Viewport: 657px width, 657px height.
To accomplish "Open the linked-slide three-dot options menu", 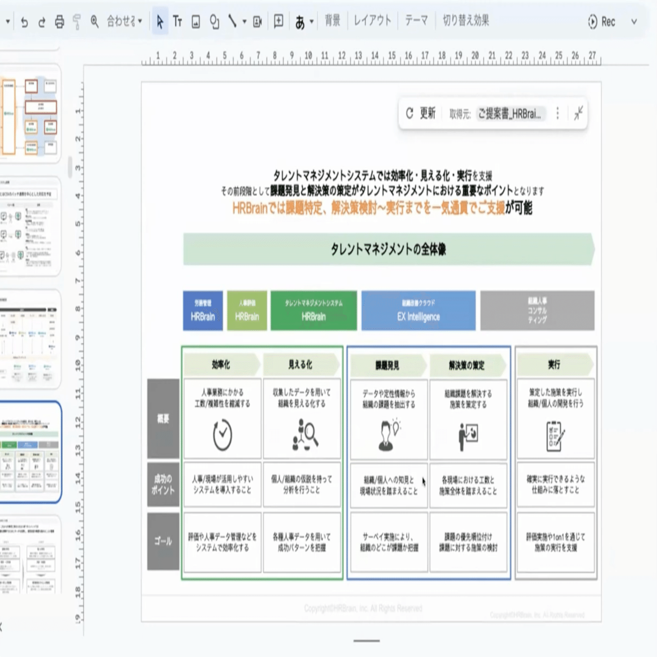I will coord(558,114).
